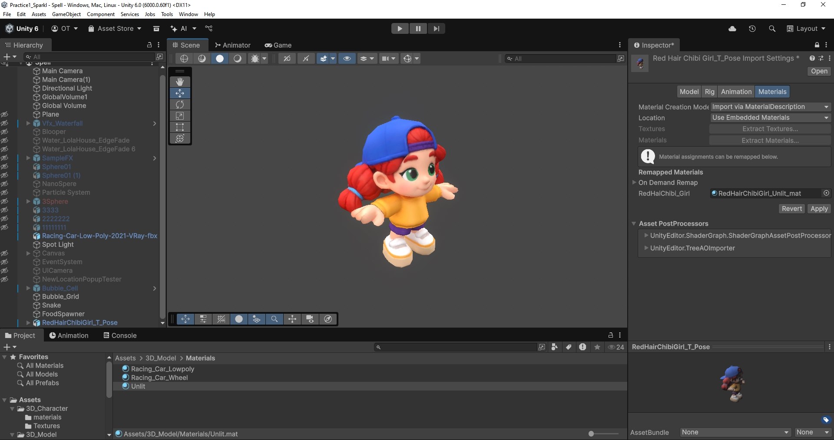
Task: Lock the Inspector panel
Action: [817, 45]
